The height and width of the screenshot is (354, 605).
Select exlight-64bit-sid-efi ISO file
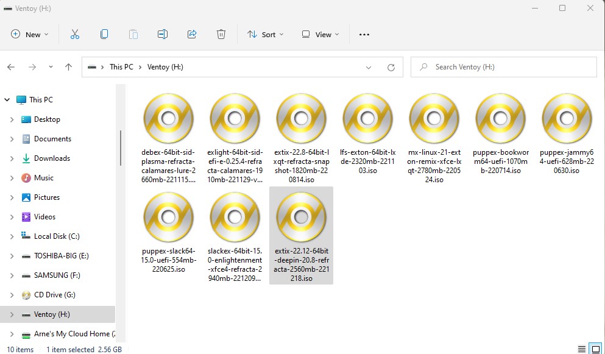tap(235, 138)
